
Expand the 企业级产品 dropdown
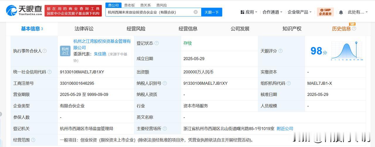point(300,12)
